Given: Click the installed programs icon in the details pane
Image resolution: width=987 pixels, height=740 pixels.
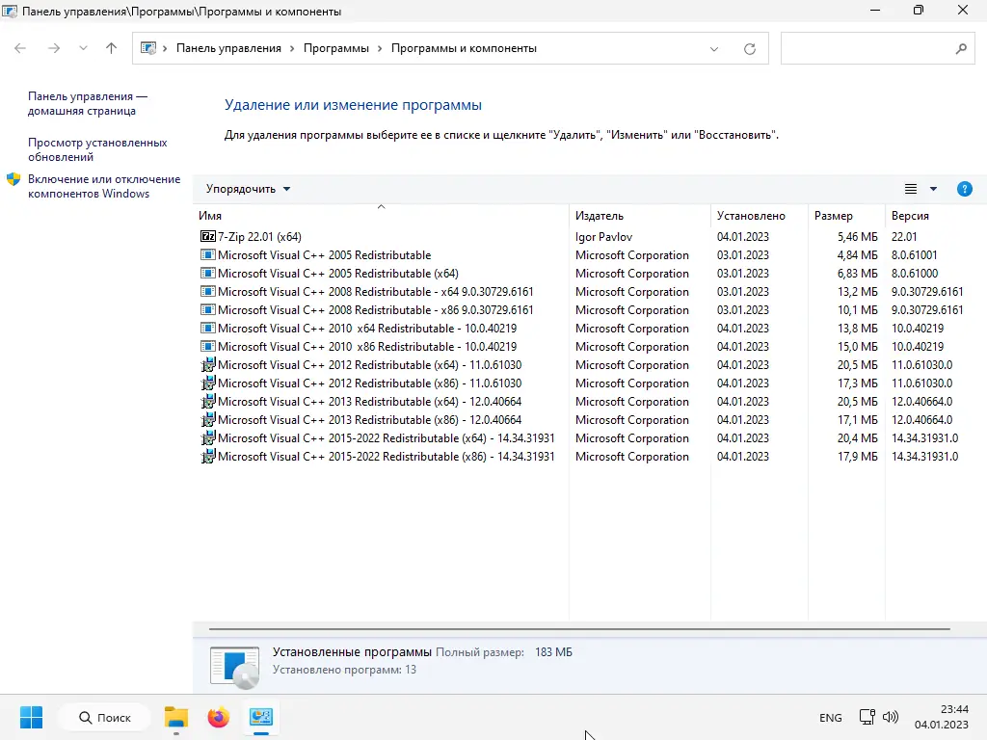Looking at the screenshot, I should click(234, 668).
